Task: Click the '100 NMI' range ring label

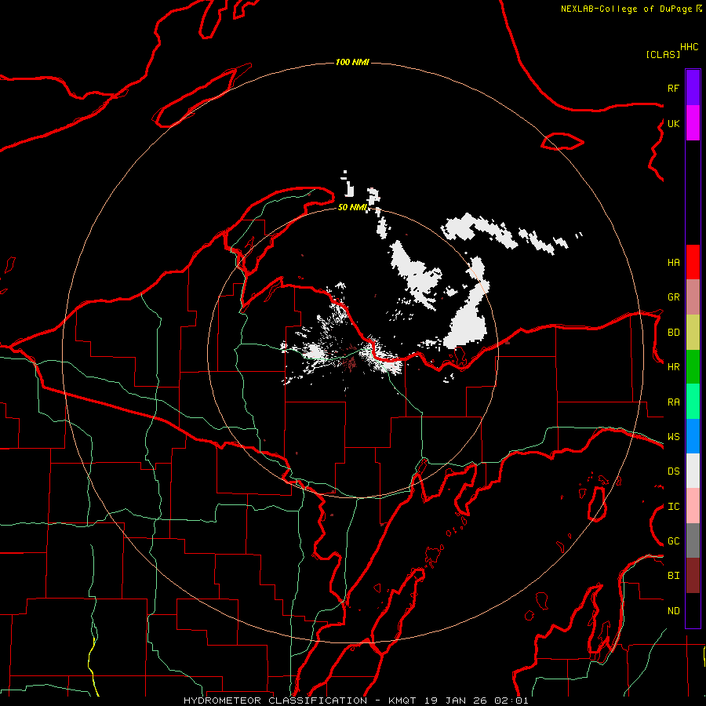Action: [x=352, y=62]
